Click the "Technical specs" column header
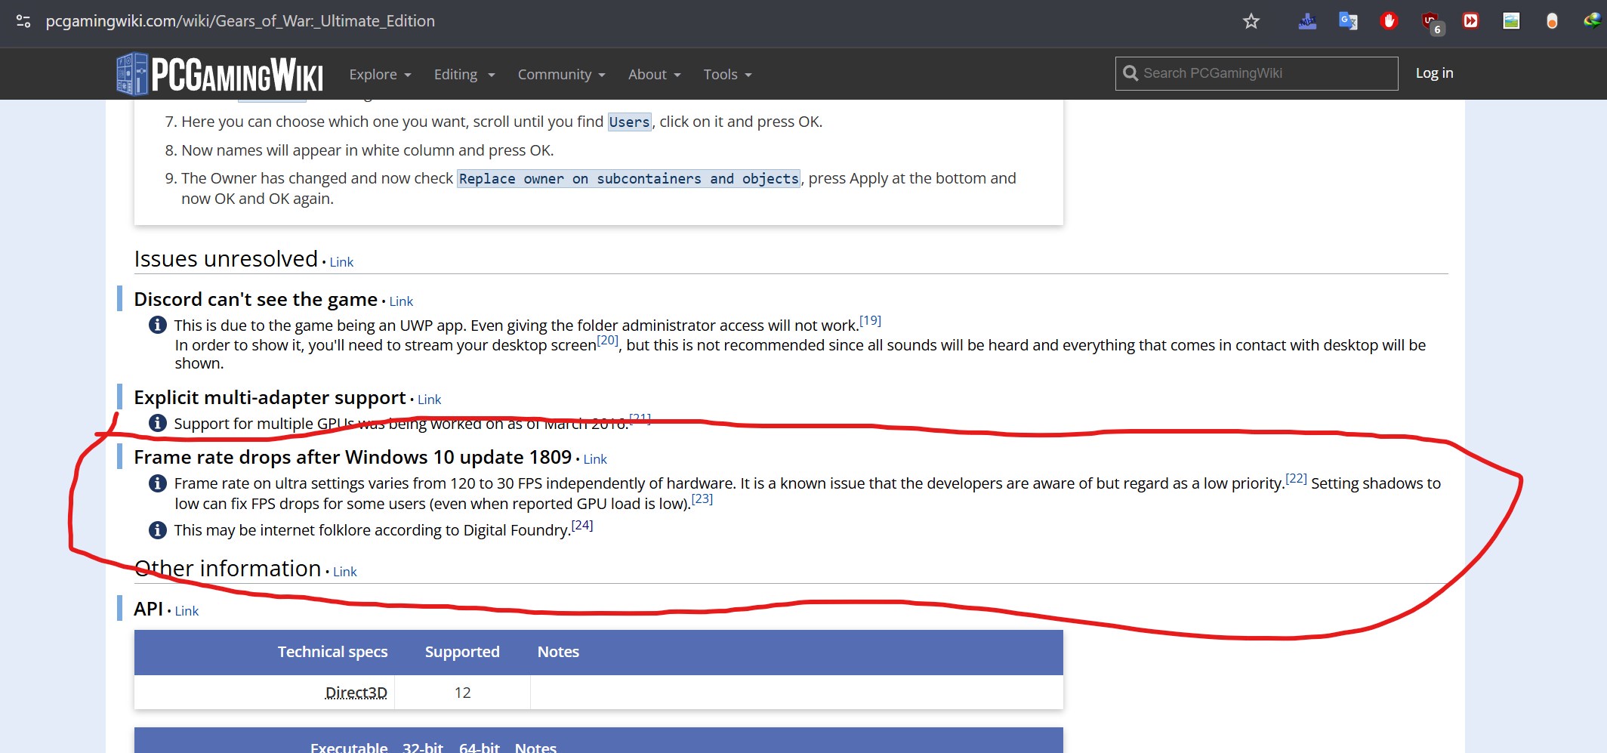1607x753 pixels. pos(332,652)
